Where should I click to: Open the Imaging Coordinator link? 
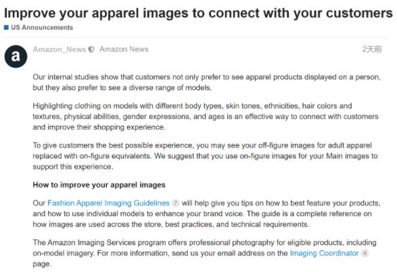tap(325, 253)
